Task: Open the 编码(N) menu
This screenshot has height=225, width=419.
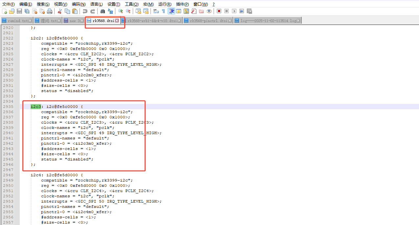Action: point(79,4)
